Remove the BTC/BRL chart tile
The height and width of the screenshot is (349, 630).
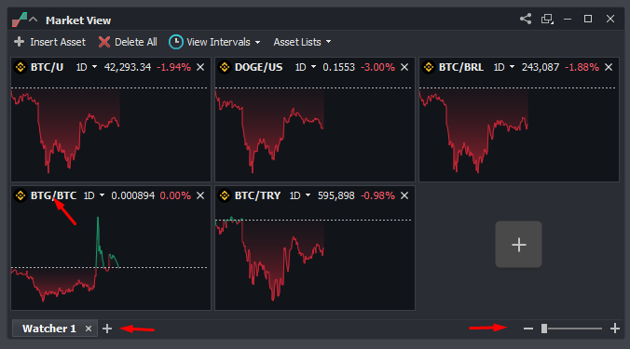coord(609,67)
